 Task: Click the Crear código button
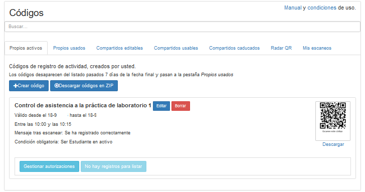[29, 86]
